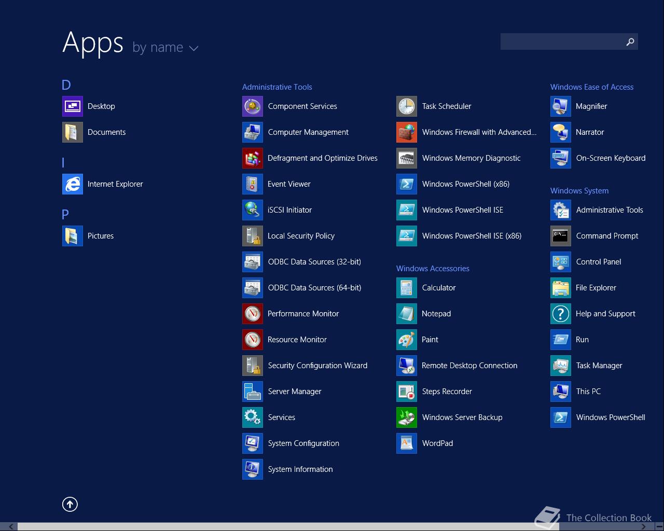Open Windows Server Backup icon
Viewport: 664px width, 531px height.
click(407, 417)
